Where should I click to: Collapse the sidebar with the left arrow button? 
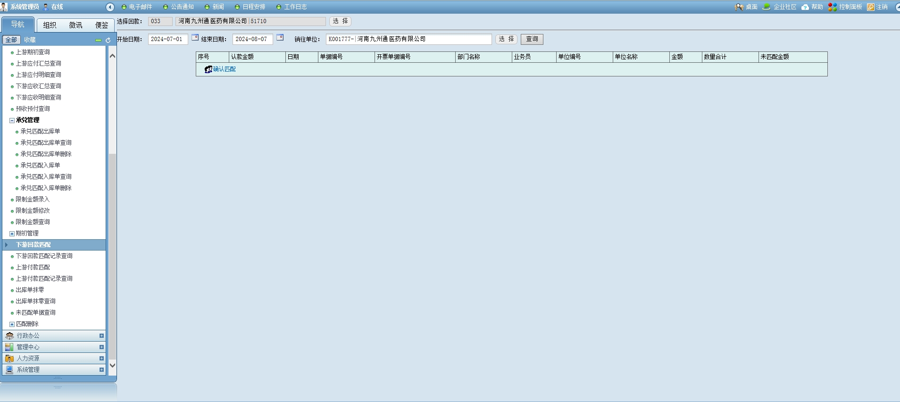(x=110, y=7)
